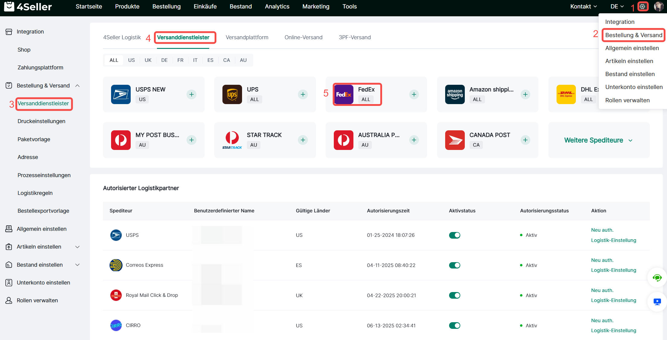This screenshot has height=340, width=667.
Task: Toggle Royal Mail Click & Drop status
Action: pos(454,295)
